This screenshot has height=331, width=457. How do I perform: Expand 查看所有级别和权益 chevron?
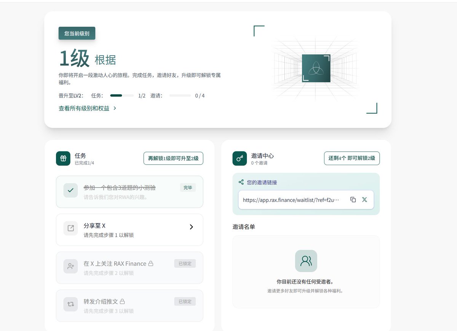115,108
